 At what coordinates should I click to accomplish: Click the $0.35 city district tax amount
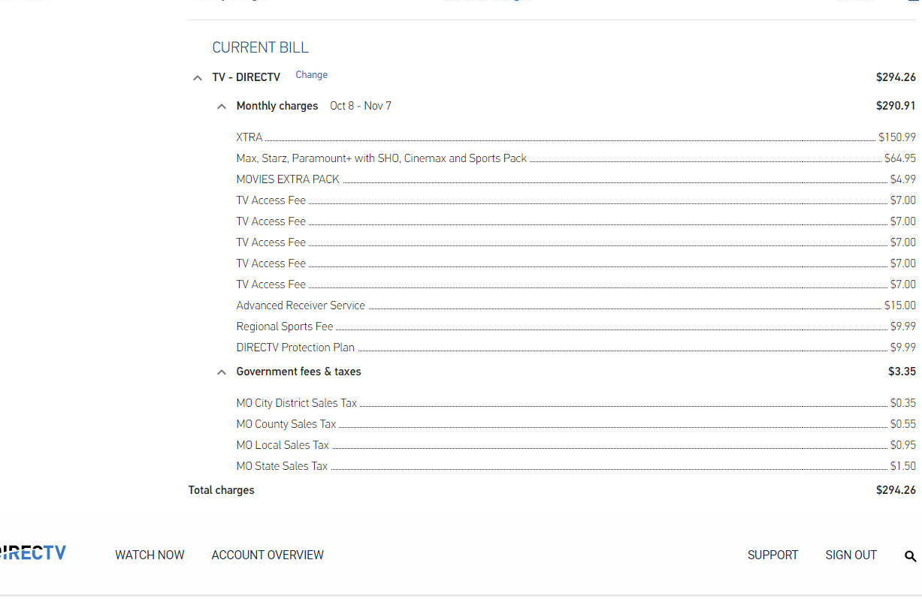point(903,403)
